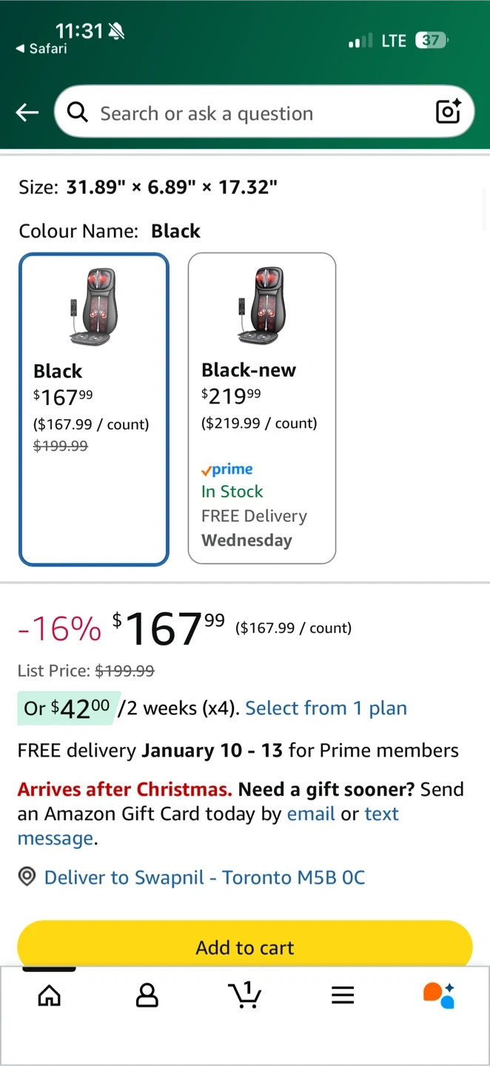
Task: View the shopping cart icon
Action: [244, 995]
